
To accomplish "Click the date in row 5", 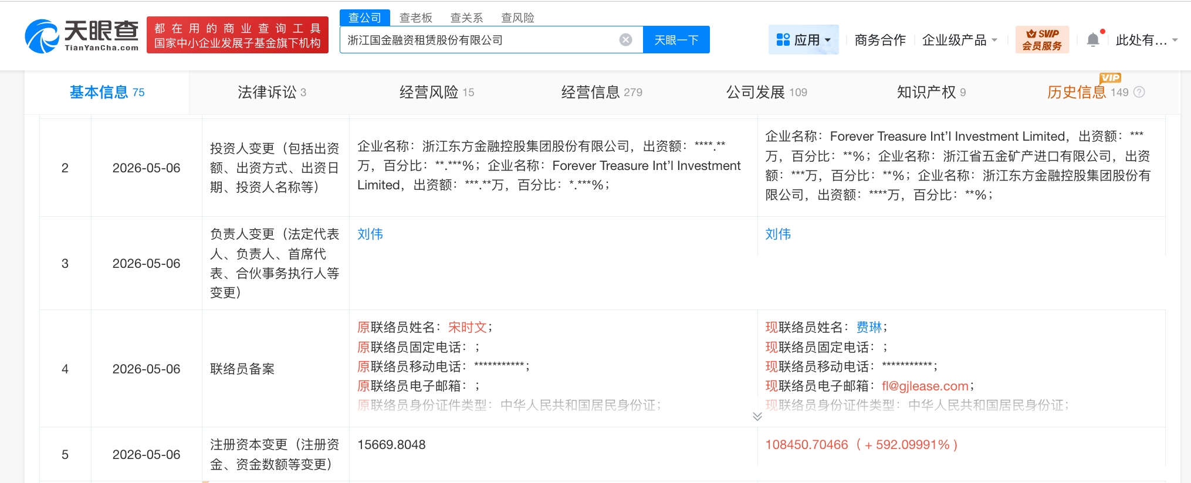I will 146,454.
